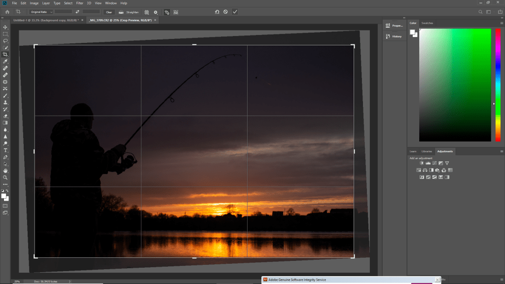Screen dimensions: 505x284
Task: Open crop overlay grid options
Action: tap(147, 11)
